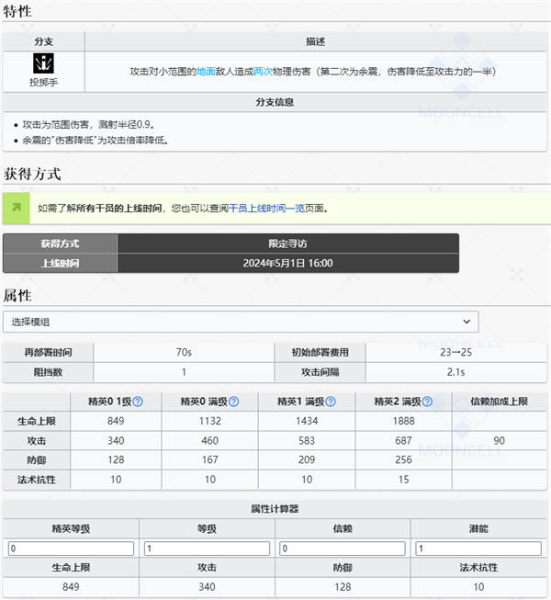
Task: Select the 潜能 input box
Action: coord(478,549)
